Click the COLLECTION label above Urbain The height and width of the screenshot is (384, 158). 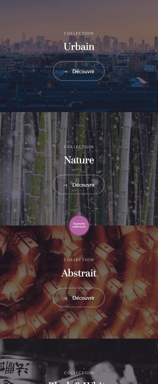point(79,33)
